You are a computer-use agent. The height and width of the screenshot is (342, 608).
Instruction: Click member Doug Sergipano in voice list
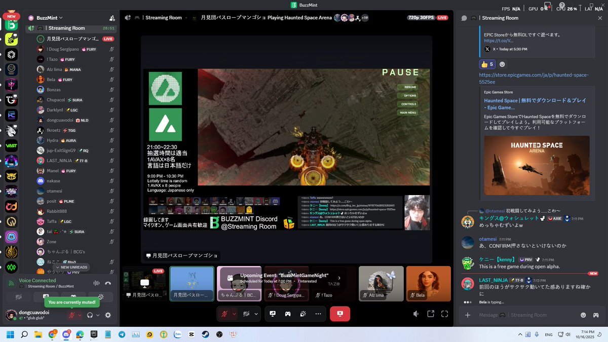click(x=76, y=49)
